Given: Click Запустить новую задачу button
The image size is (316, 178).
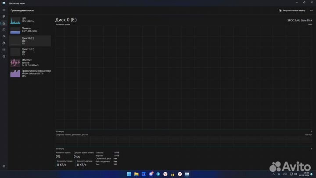Looking at the screenshot, I should pos(291,10).
